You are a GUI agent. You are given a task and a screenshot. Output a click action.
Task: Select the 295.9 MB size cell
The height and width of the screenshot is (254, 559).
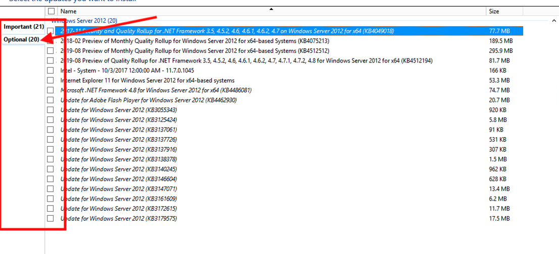tap(501, 50)
